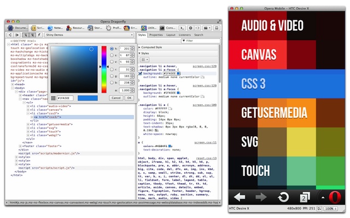Select the h hue radio button

pyautogui.click(x=112, y=49)
